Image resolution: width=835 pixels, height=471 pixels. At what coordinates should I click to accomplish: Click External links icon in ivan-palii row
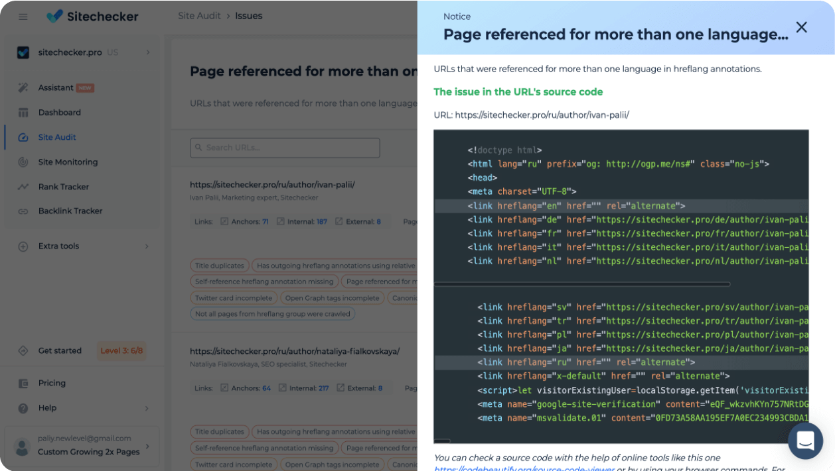[x=340, y=222]
